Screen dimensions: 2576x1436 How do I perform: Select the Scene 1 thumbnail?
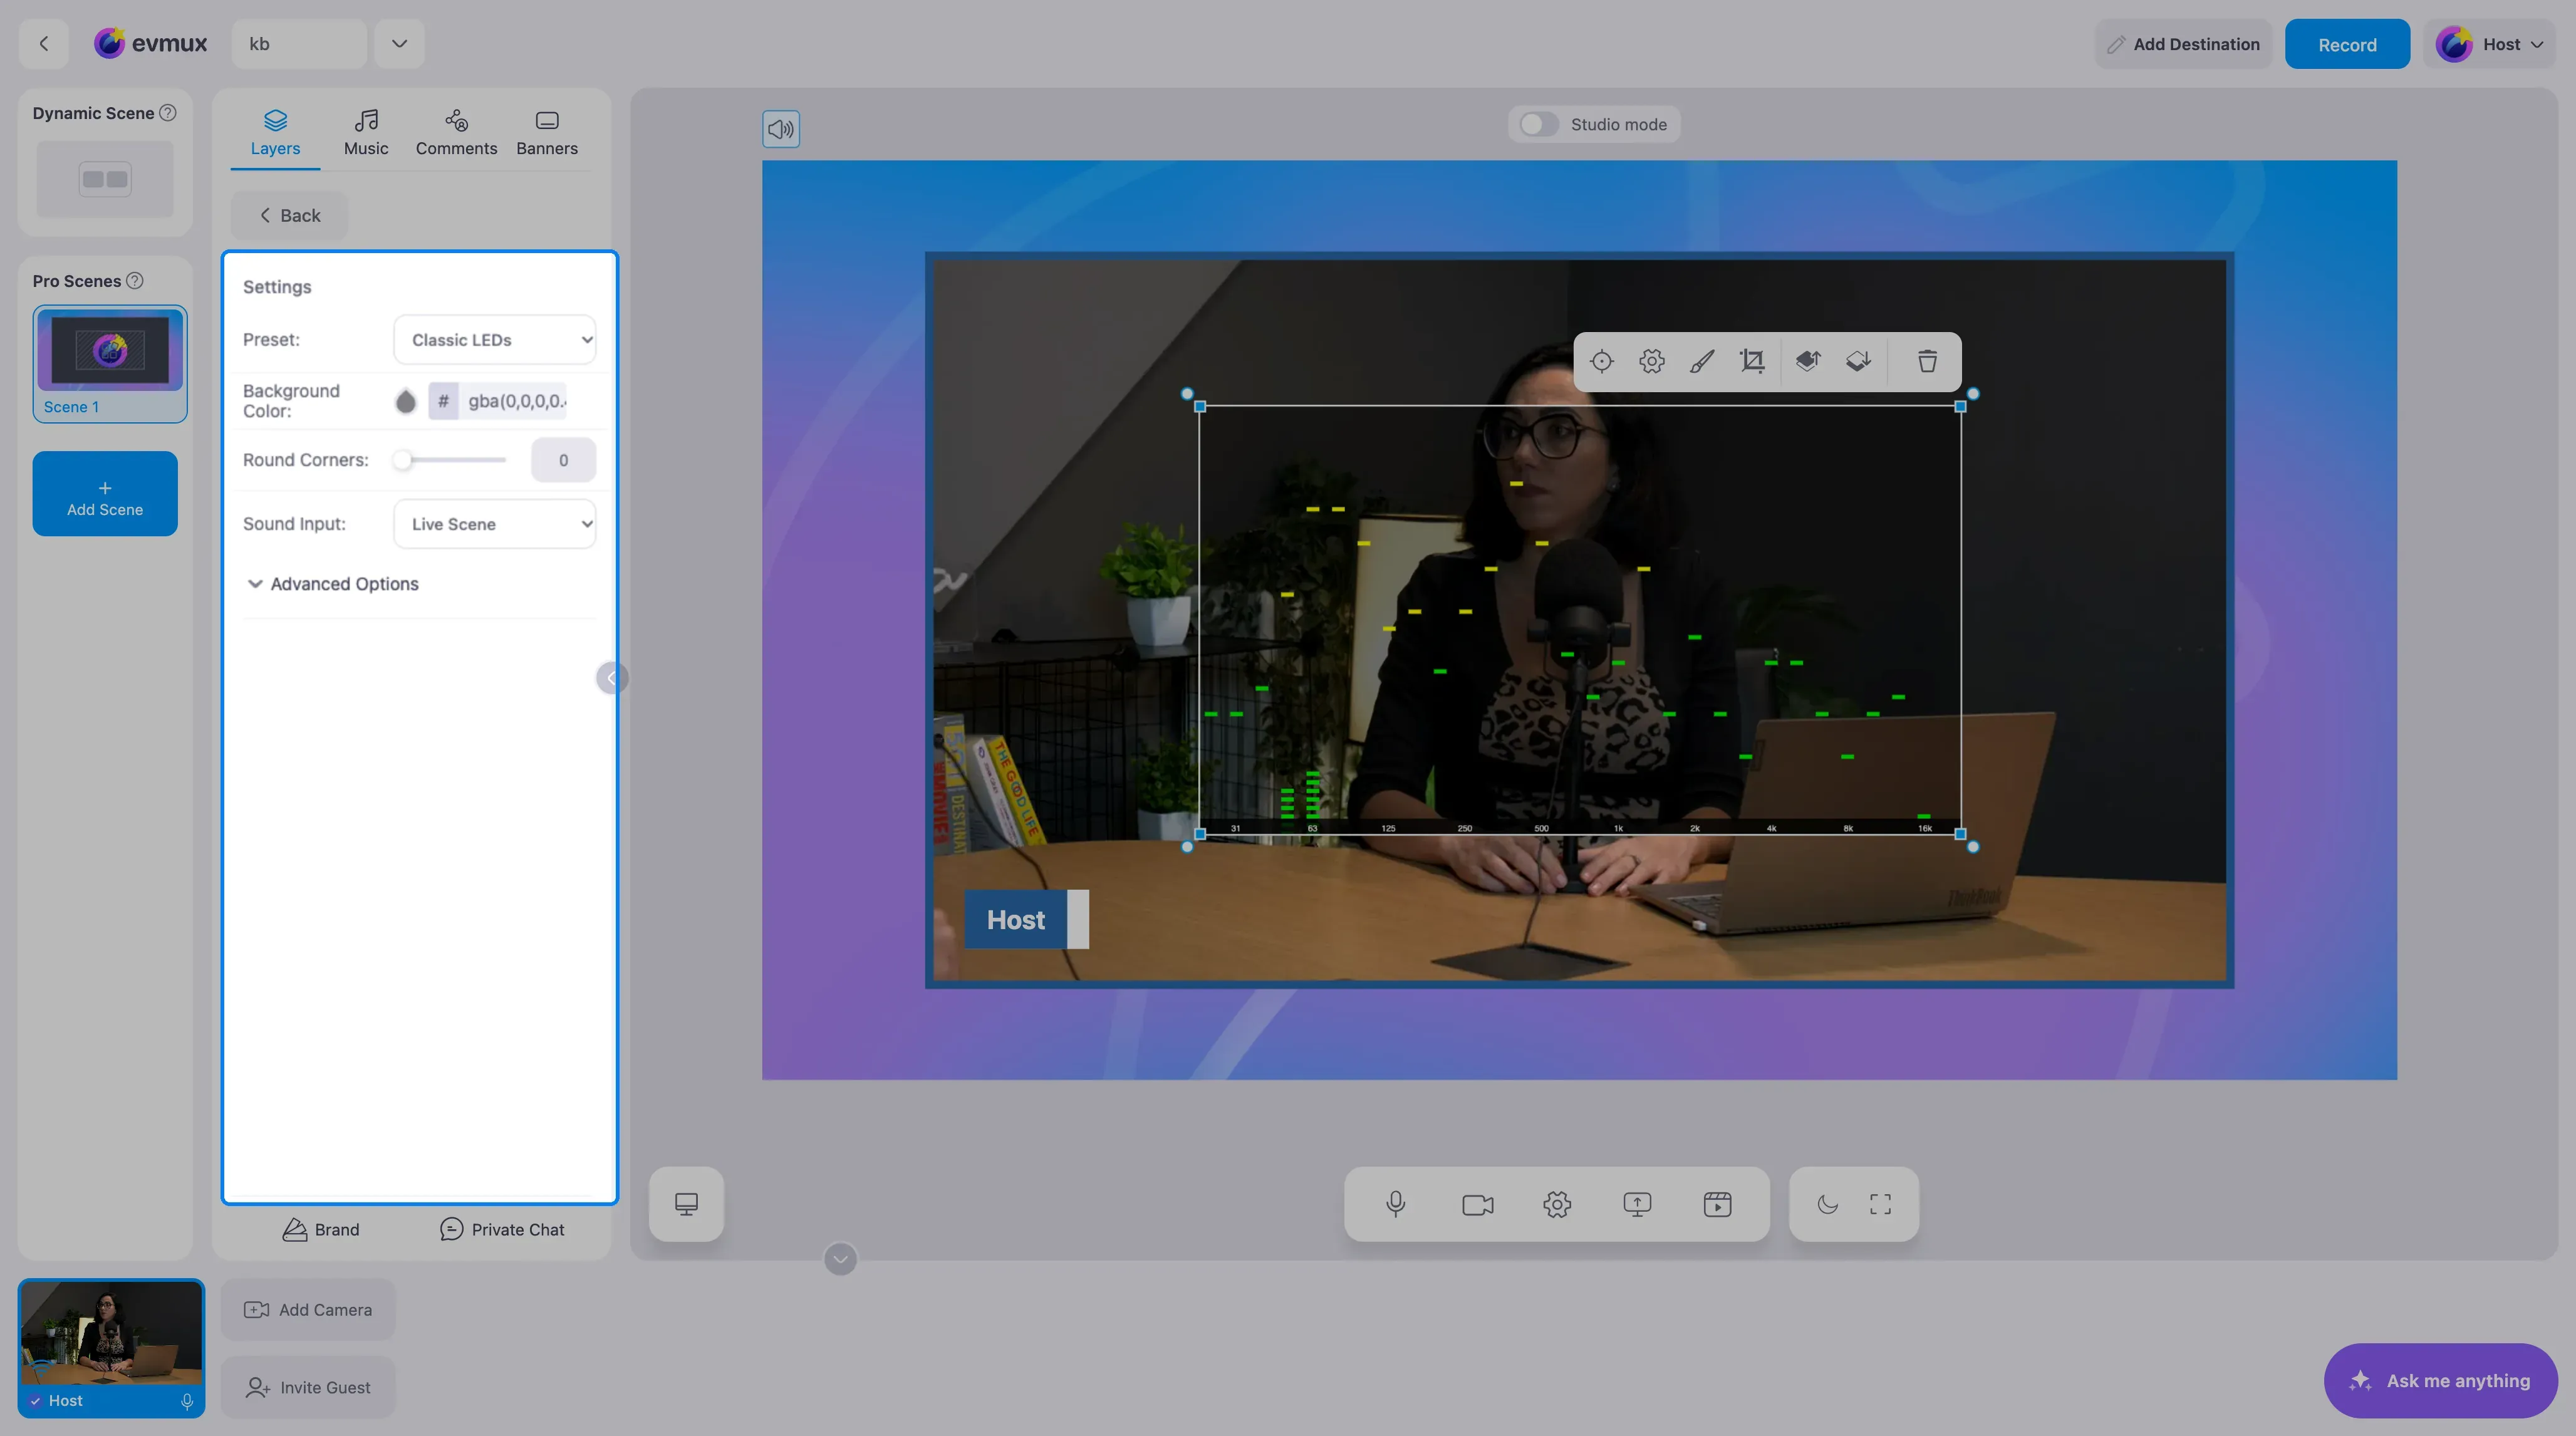(110, 364)
